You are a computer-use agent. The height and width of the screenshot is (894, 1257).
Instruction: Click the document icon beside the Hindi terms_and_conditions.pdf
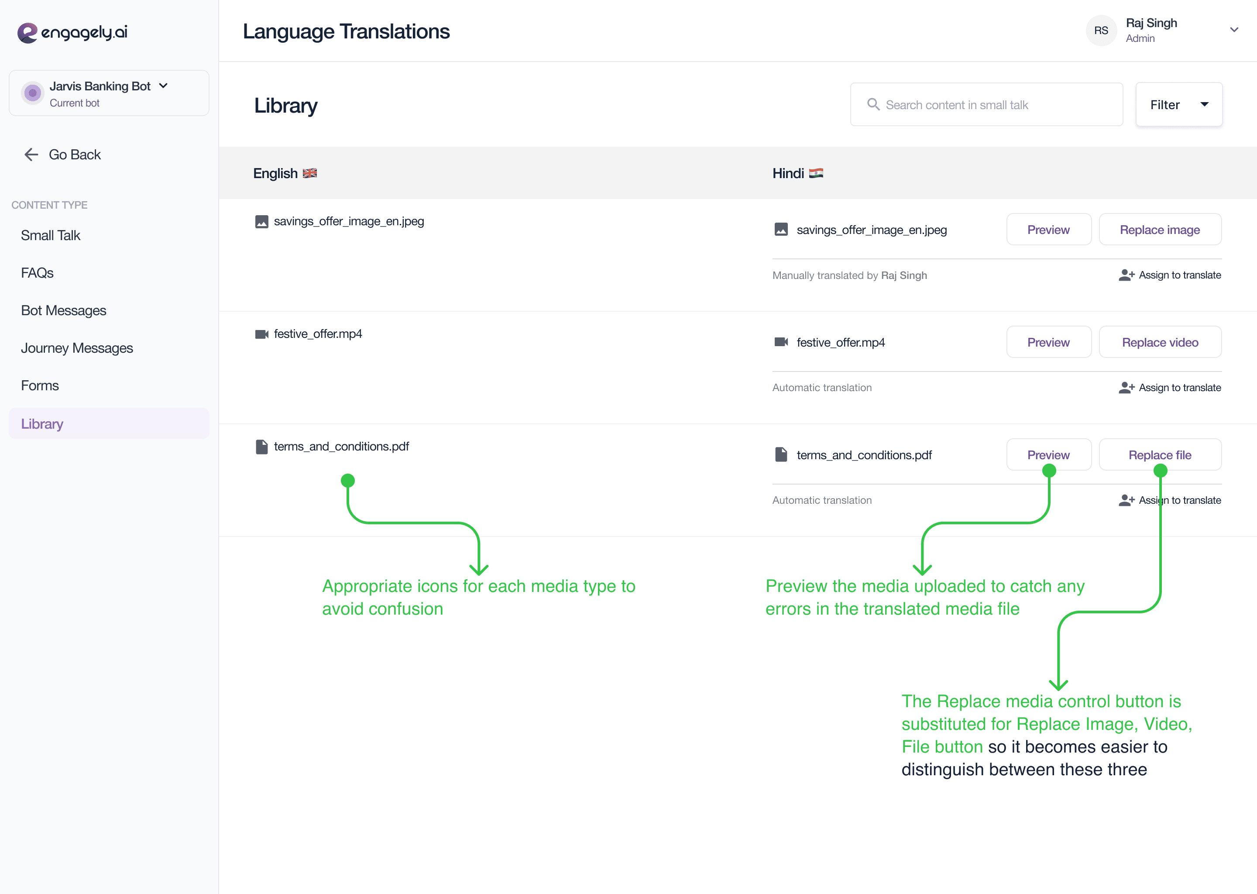point(781,455)
